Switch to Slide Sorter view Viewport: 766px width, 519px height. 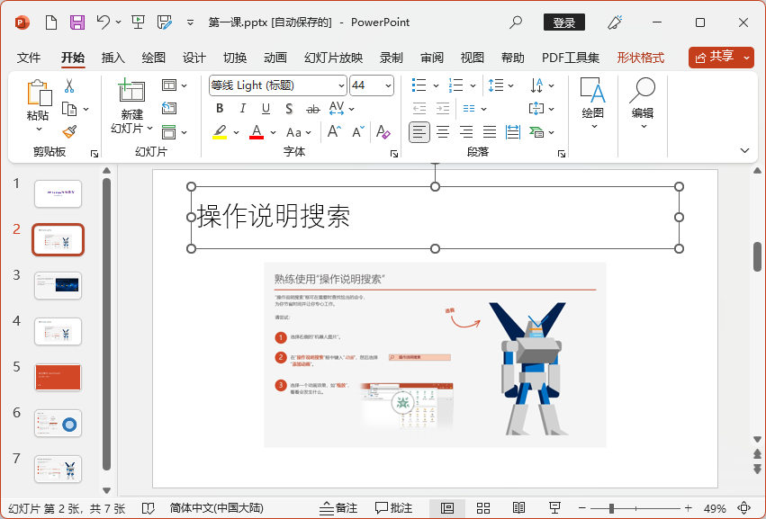tap(483, 508)
